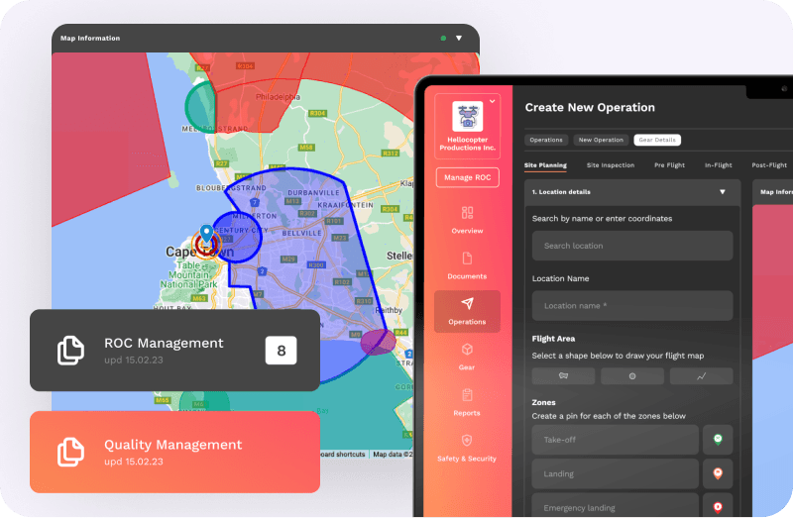Collapse the Location details section

(723, 192)
